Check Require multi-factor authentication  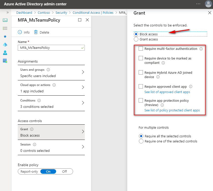pyautogui.click(x=141, y=48)
